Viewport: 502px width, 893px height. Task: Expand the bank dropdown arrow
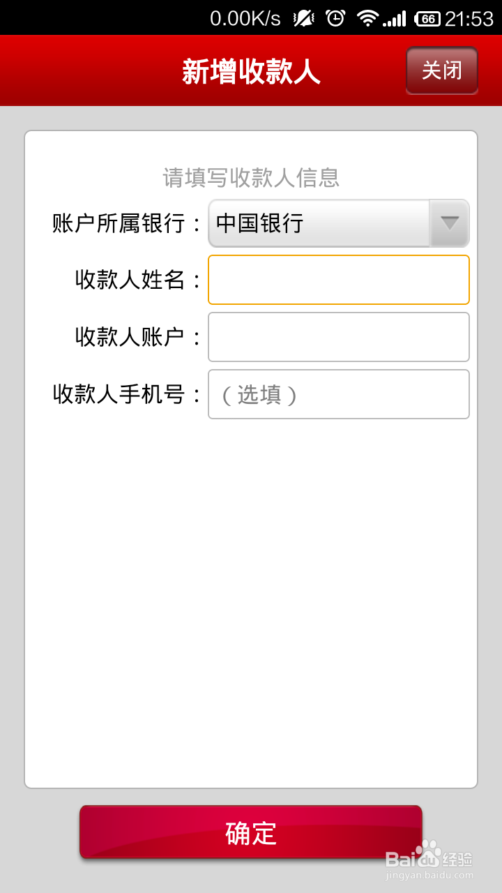coord(450,223)
